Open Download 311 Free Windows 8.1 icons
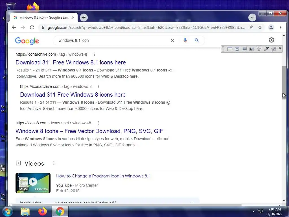This screenshot has width=289, height=217. pyautogui.click(x=71, y=62)
